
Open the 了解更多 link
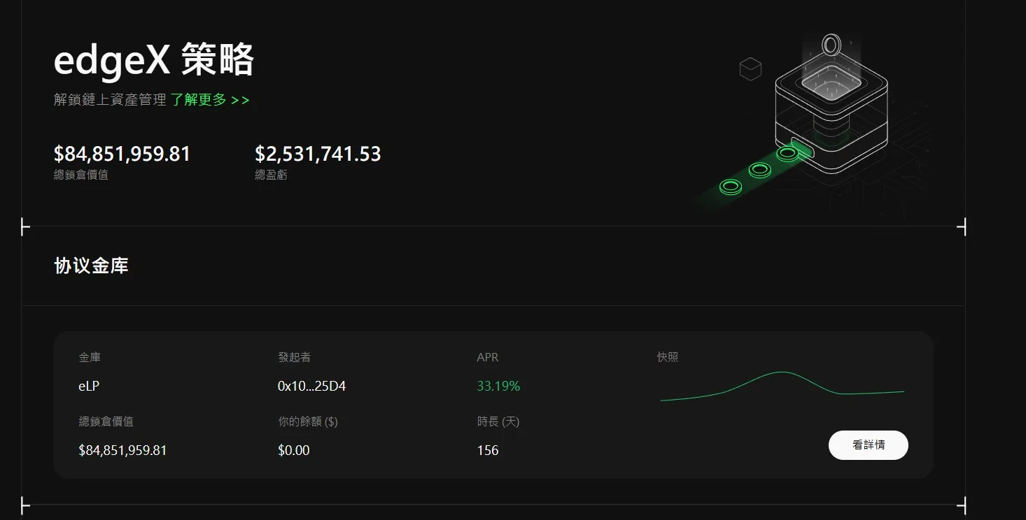coord(199,100)
